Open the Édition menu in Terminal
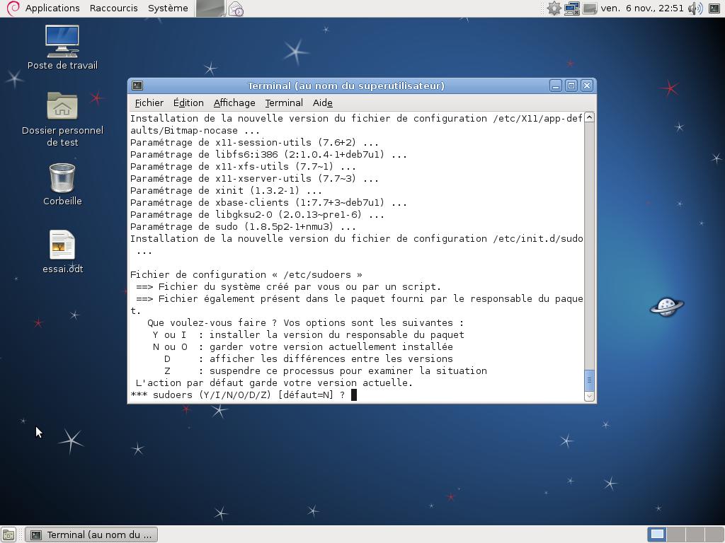 [x=188, y=103]
